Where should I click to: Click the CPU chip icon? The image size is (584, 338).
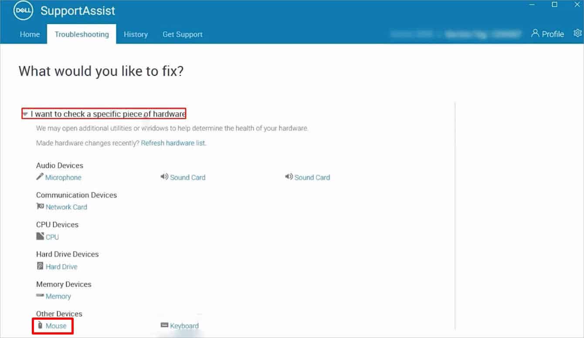tap(40, 237)
